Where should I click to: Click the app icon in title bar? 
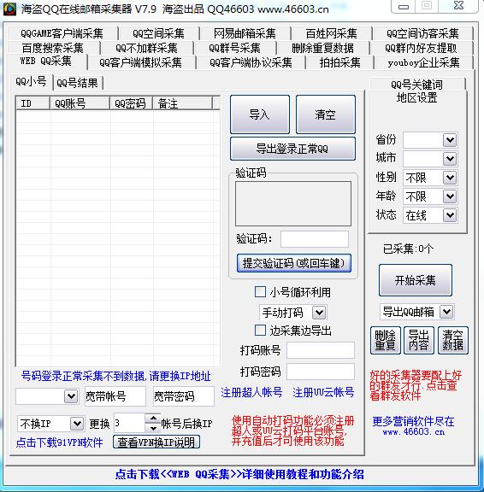coord(9,9)
